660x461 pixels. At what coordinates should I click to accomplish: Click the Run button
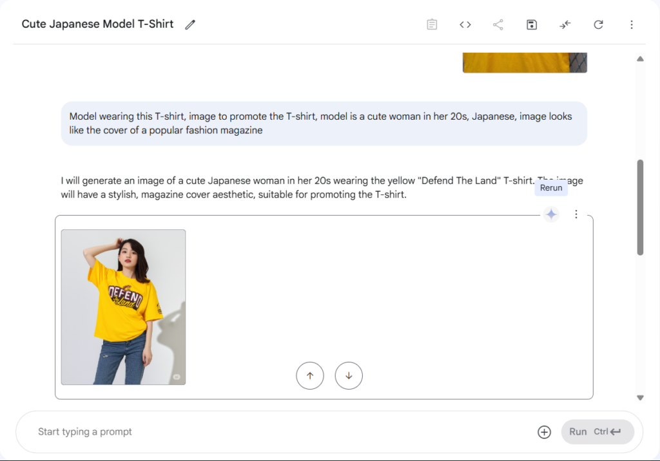click(597, 431)
